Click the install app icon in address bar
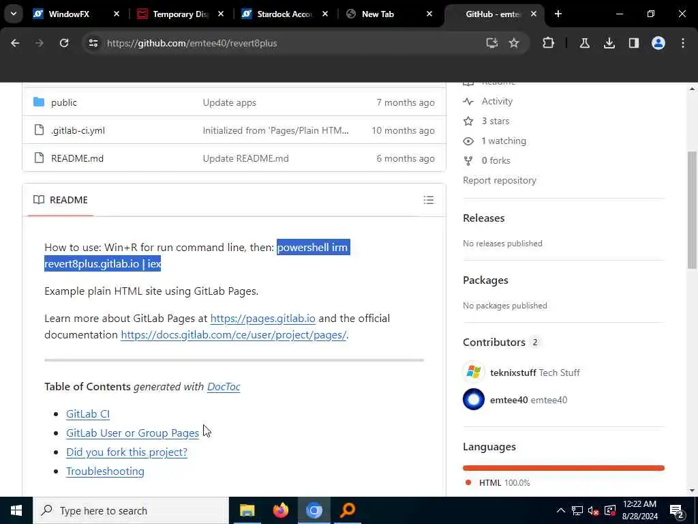 pyautogui.click(x=491, y=43)
